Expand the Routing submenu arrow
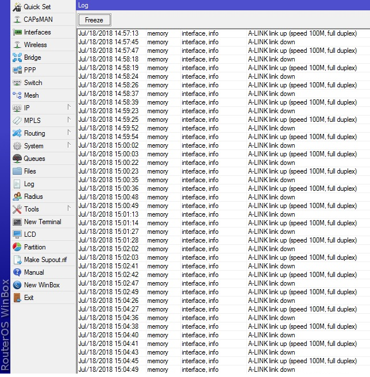The image size is (370, 377). pyautogui.click(x=69, y=133)
